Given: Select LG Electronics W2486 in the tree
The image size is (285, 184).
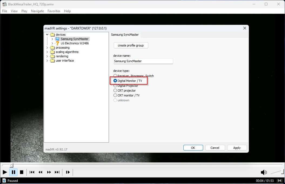Looking at the screenshot, I should point(75,43).
